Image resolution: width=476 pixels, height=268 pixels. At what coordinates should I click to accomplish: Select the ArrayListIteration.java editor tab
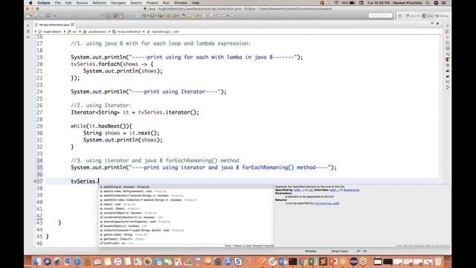(x=54, y=25)
